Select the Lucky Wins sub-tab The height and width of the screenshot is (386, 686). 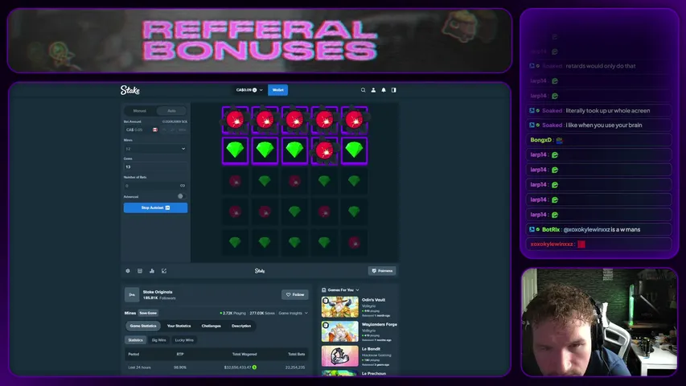pyautogui.click(x=184, y=340)
